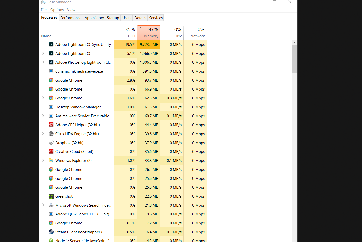Click the Desktop Window Manager icon
The image size is (362, 242).
click(x=51, y=107)
